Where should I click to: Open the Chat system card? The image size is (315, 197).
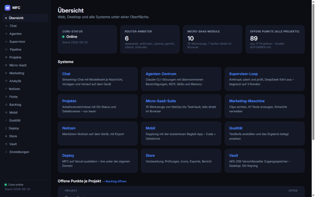98,79
